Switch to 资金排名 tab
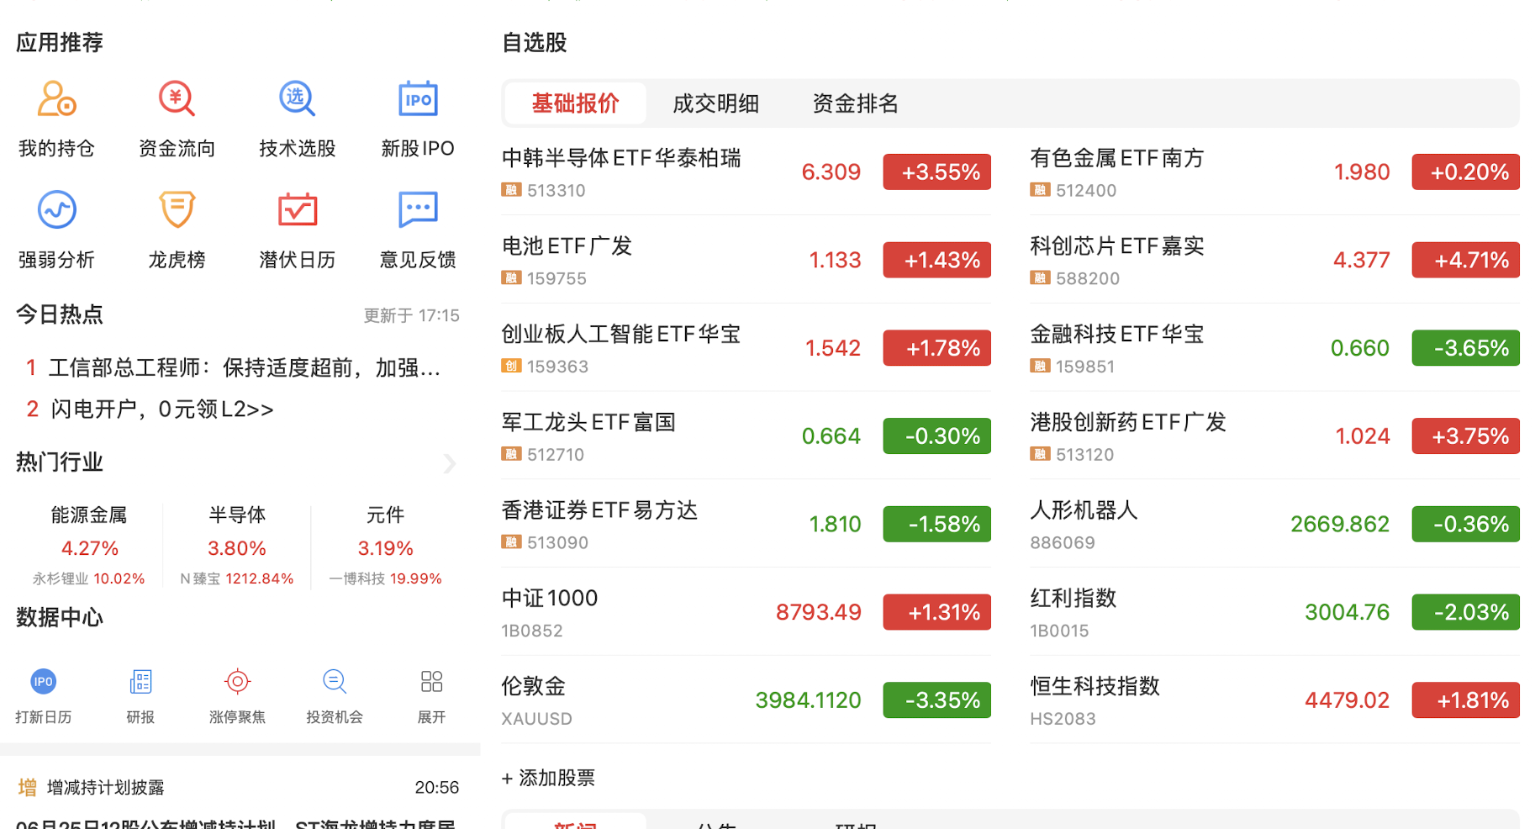This screenshot has height=829, width=1535. (855, 103)
